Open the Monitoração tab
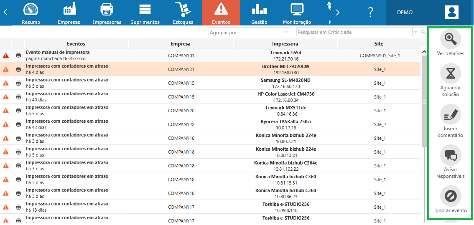This screenshot has height=225, width=474. coord(297,13)
